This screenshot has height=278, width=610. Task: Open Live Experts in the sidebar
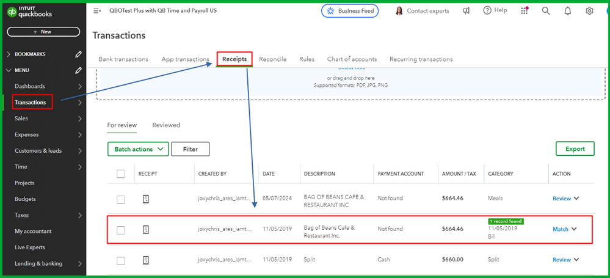pos(30,247)
